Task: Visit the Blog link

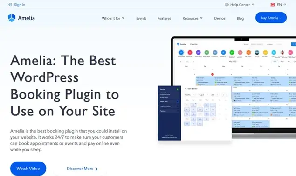Action: pyautogui.click(x=240, y=18)
